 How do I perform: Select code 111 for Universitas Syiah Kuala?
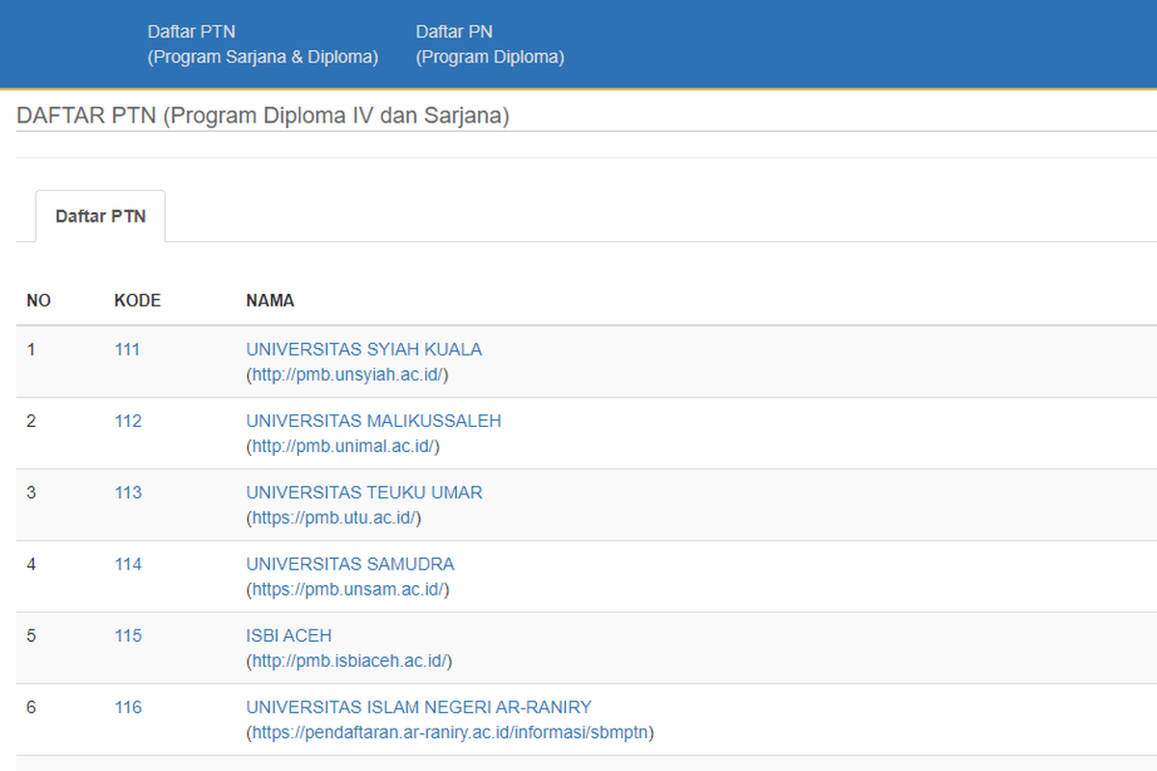(126, 349)
